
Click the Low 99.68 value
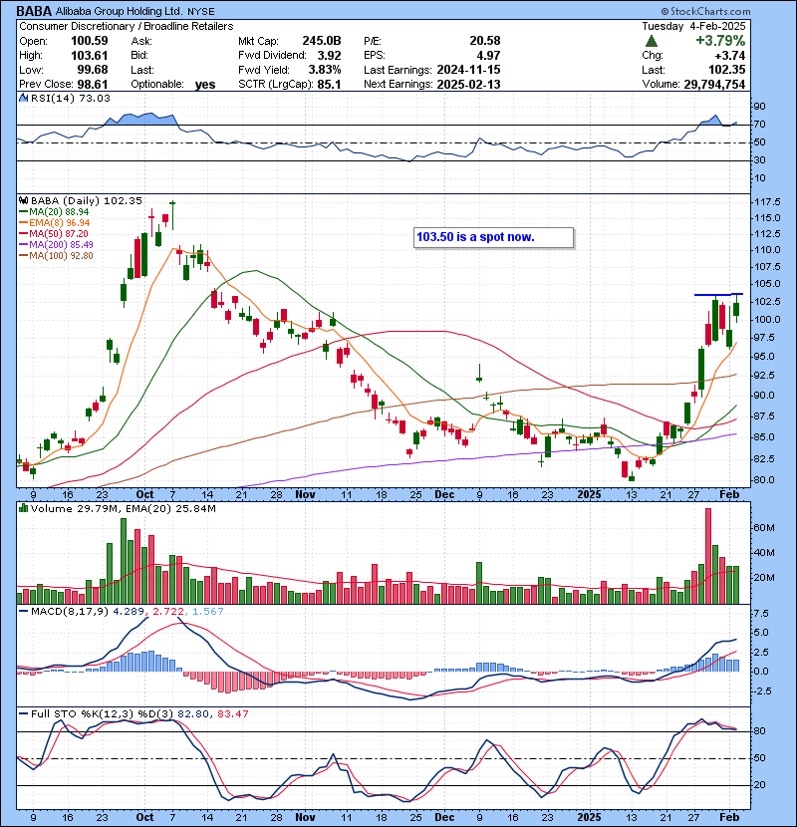coord(93,70)
